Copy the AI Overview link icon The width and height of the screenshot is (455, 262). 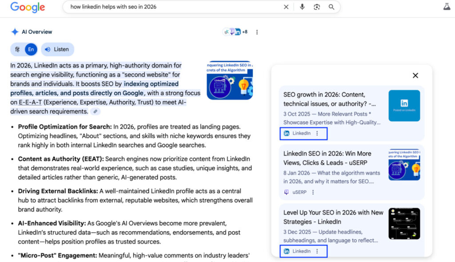[x=95, y=111]
